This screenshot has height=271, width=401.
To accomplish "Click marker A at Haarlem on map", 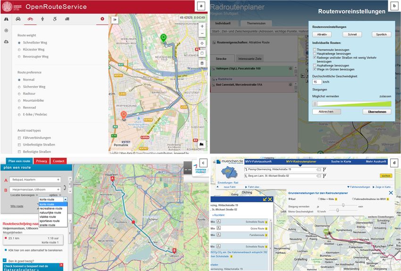I will pyautogui.click(x=112, y=179).
